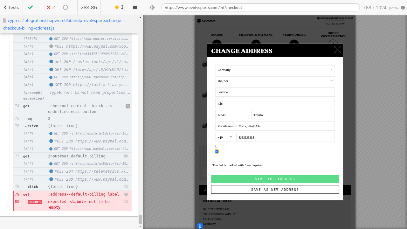Toggle auto-scrolling arrow icon
This screenshot has height=229, width=407.
(x=122, y=7)
